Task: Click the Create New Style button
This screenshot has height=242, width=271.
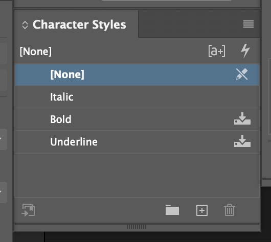Action: 202,210
